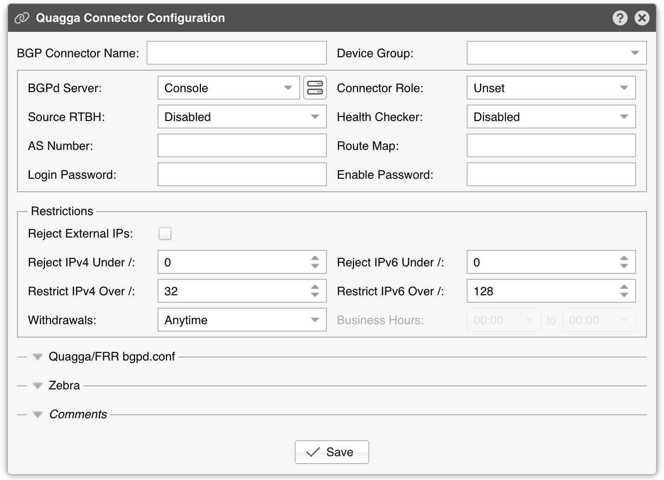Screen dimensions: 664x480
Task: Increase Restrict IPv4 Over value
Action: 315,287
